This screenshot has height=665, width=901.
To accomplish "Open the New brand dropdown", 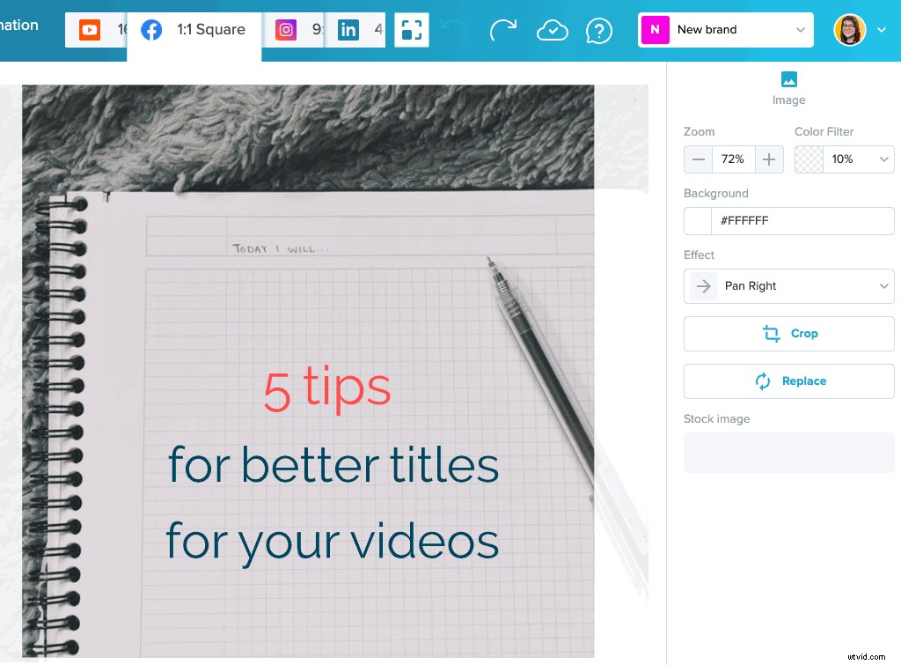I will [x=799, y=29].
